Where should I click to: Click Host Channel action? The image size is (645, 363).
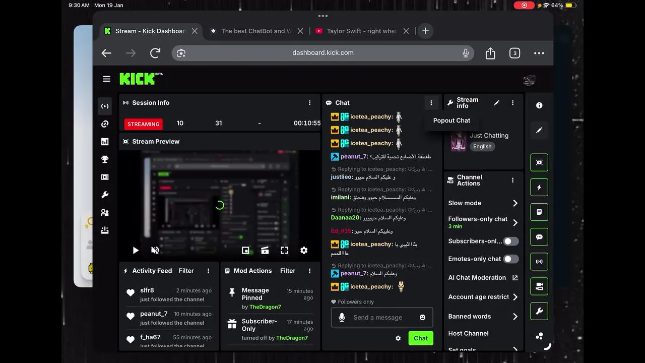point(468,333)
